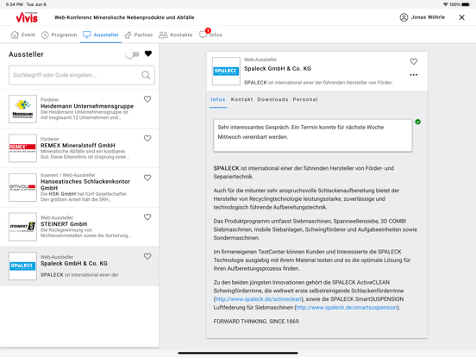Open Hanseatisches Schlackenkontor logo thumbnail
This screenshot has height=357, width=476.
click(22, 187)
